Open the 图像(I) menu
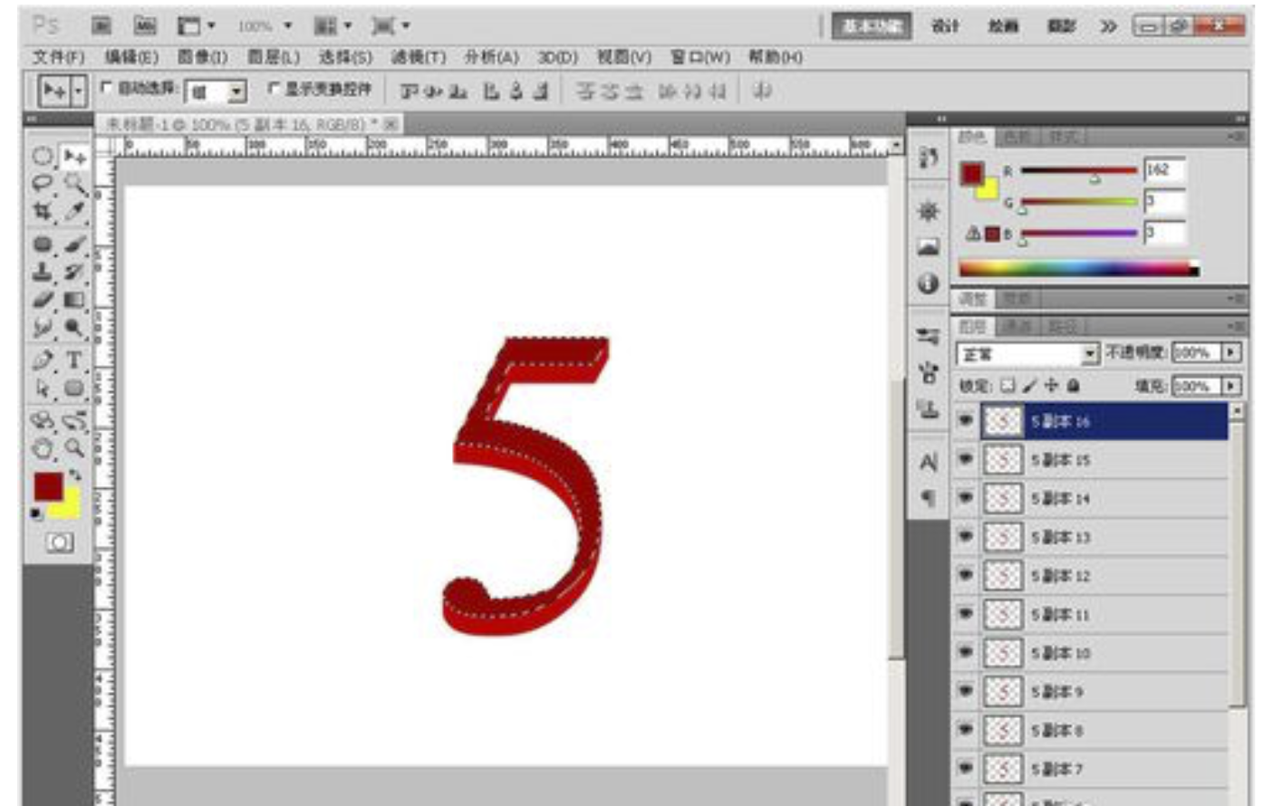 pyautogui.click(x=202, y=57)
